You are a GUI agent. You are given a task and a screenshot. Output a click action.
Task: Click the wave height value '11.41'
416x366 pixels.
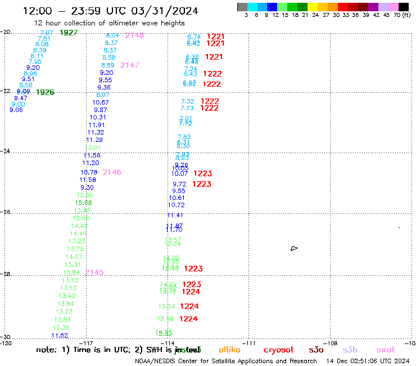(175, 215)
